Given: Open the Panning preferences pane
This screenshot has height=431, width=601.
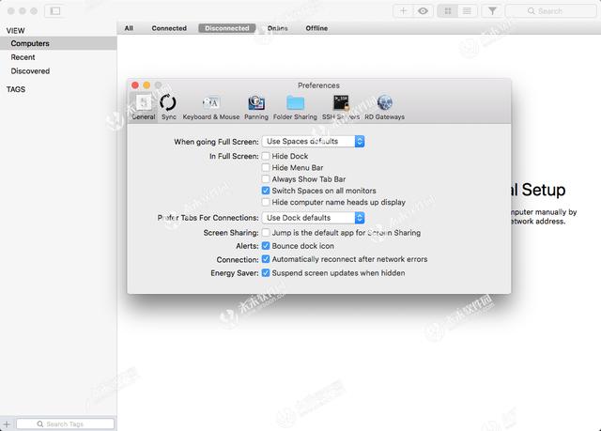Looking at the screenshot, I should coord(256,106).
